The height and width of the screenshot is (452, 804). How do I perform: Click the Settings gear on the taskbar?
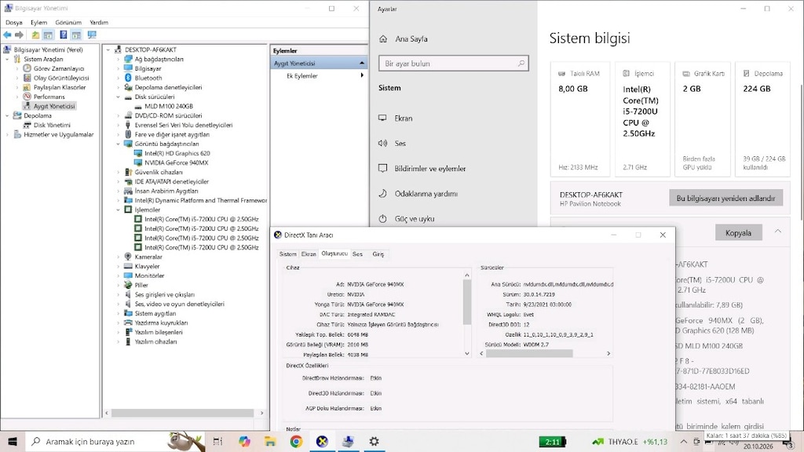pos(375,441)
